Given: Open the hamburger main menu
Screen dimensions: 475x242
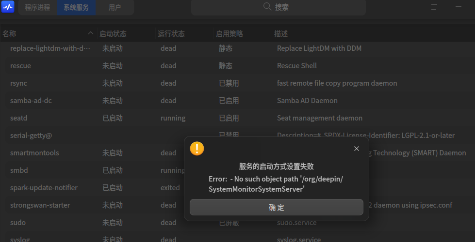Looking at the screenshot, I should (434, 7).
